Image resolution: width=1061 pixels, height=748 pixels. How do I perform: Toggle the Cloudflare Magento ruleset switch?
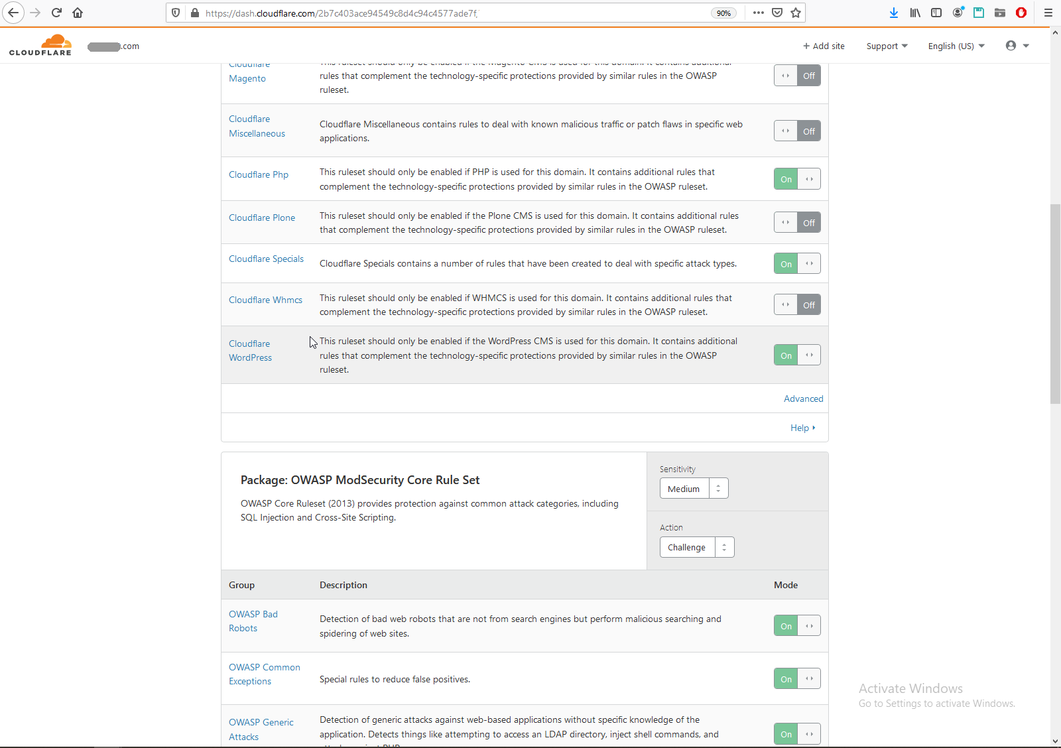(797, 76)
